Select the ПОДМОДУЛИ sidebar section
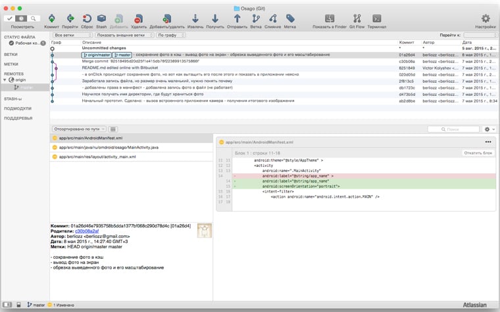The width and height of the screenshot is (500, 312). click(18, 108)
